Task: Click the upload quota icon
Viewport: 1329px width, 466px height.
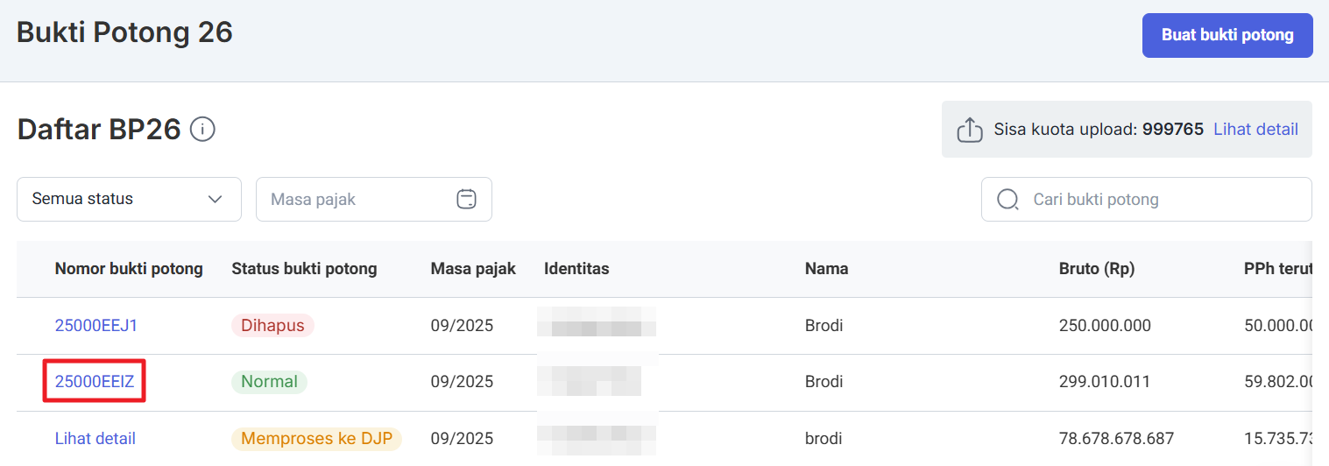Action: [x=969, y=130]
